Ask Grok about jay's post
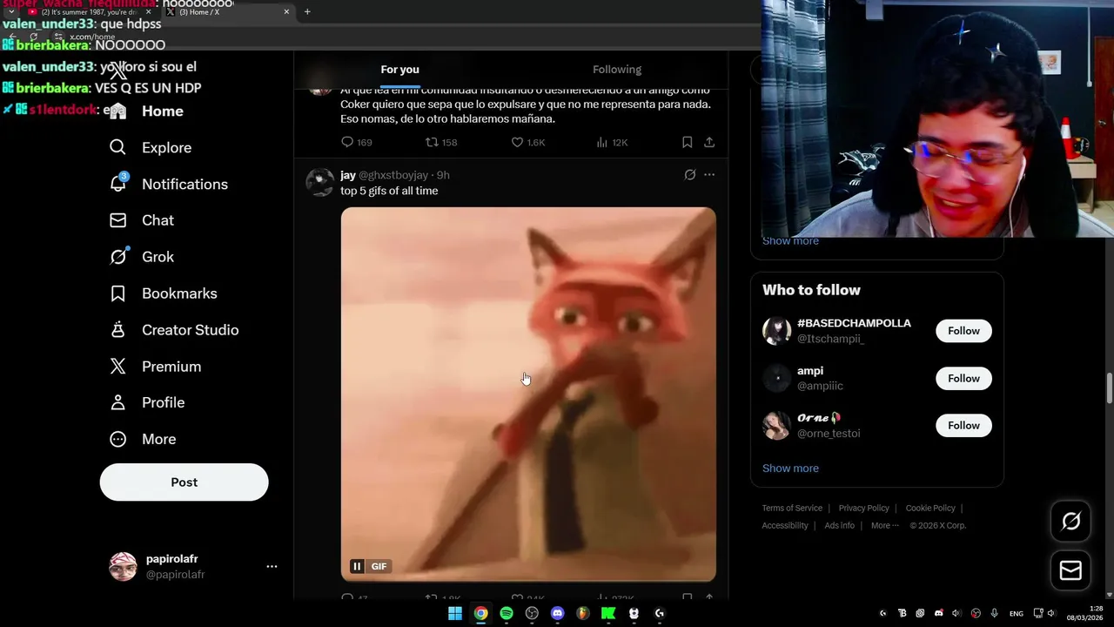Image resolution: width=1114 pixels, height=627 pixels. [x=690, y=175]
